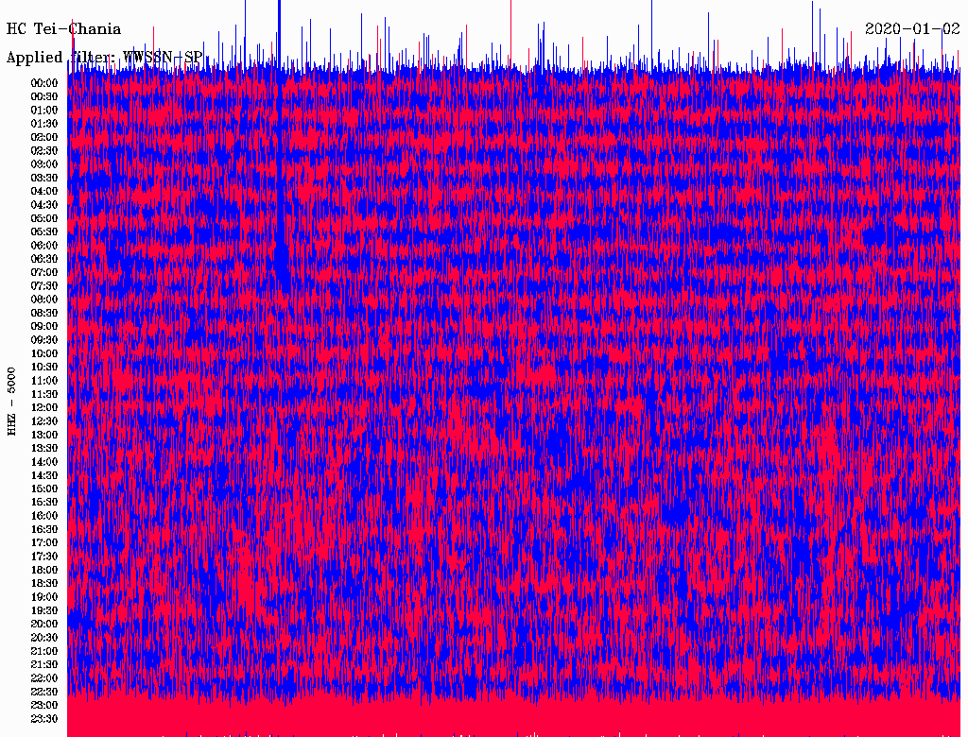Select the 10:00 time label
This screenshot has height=737, width=968.
click(44, 353)
